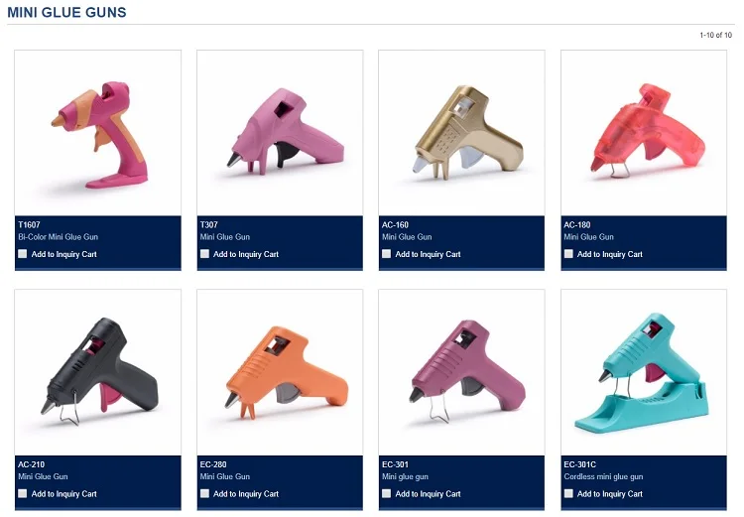Enable Add to Inquiry Cart for AC-160

386,254
